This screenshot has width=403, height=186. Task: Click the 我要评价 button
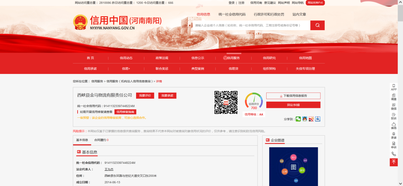pyautogui.click(x=145, y=96)
